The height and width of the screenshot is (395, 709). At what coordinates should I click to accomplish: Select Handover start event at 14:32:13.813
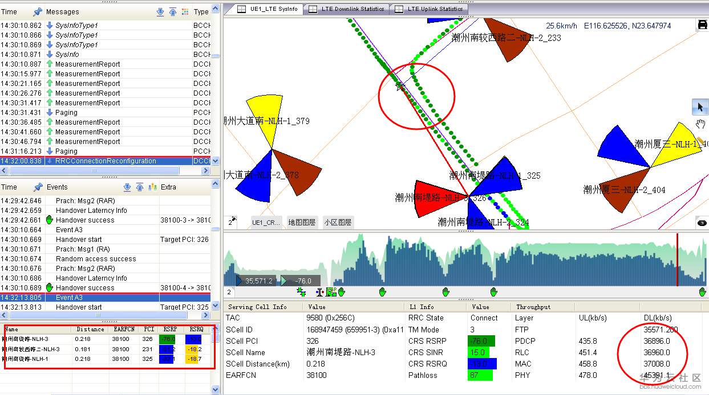click(x=106, y=307)
